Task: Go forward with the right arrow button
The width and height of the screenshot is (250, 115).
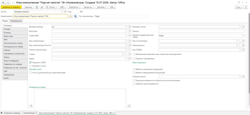Action: (8, 2)
